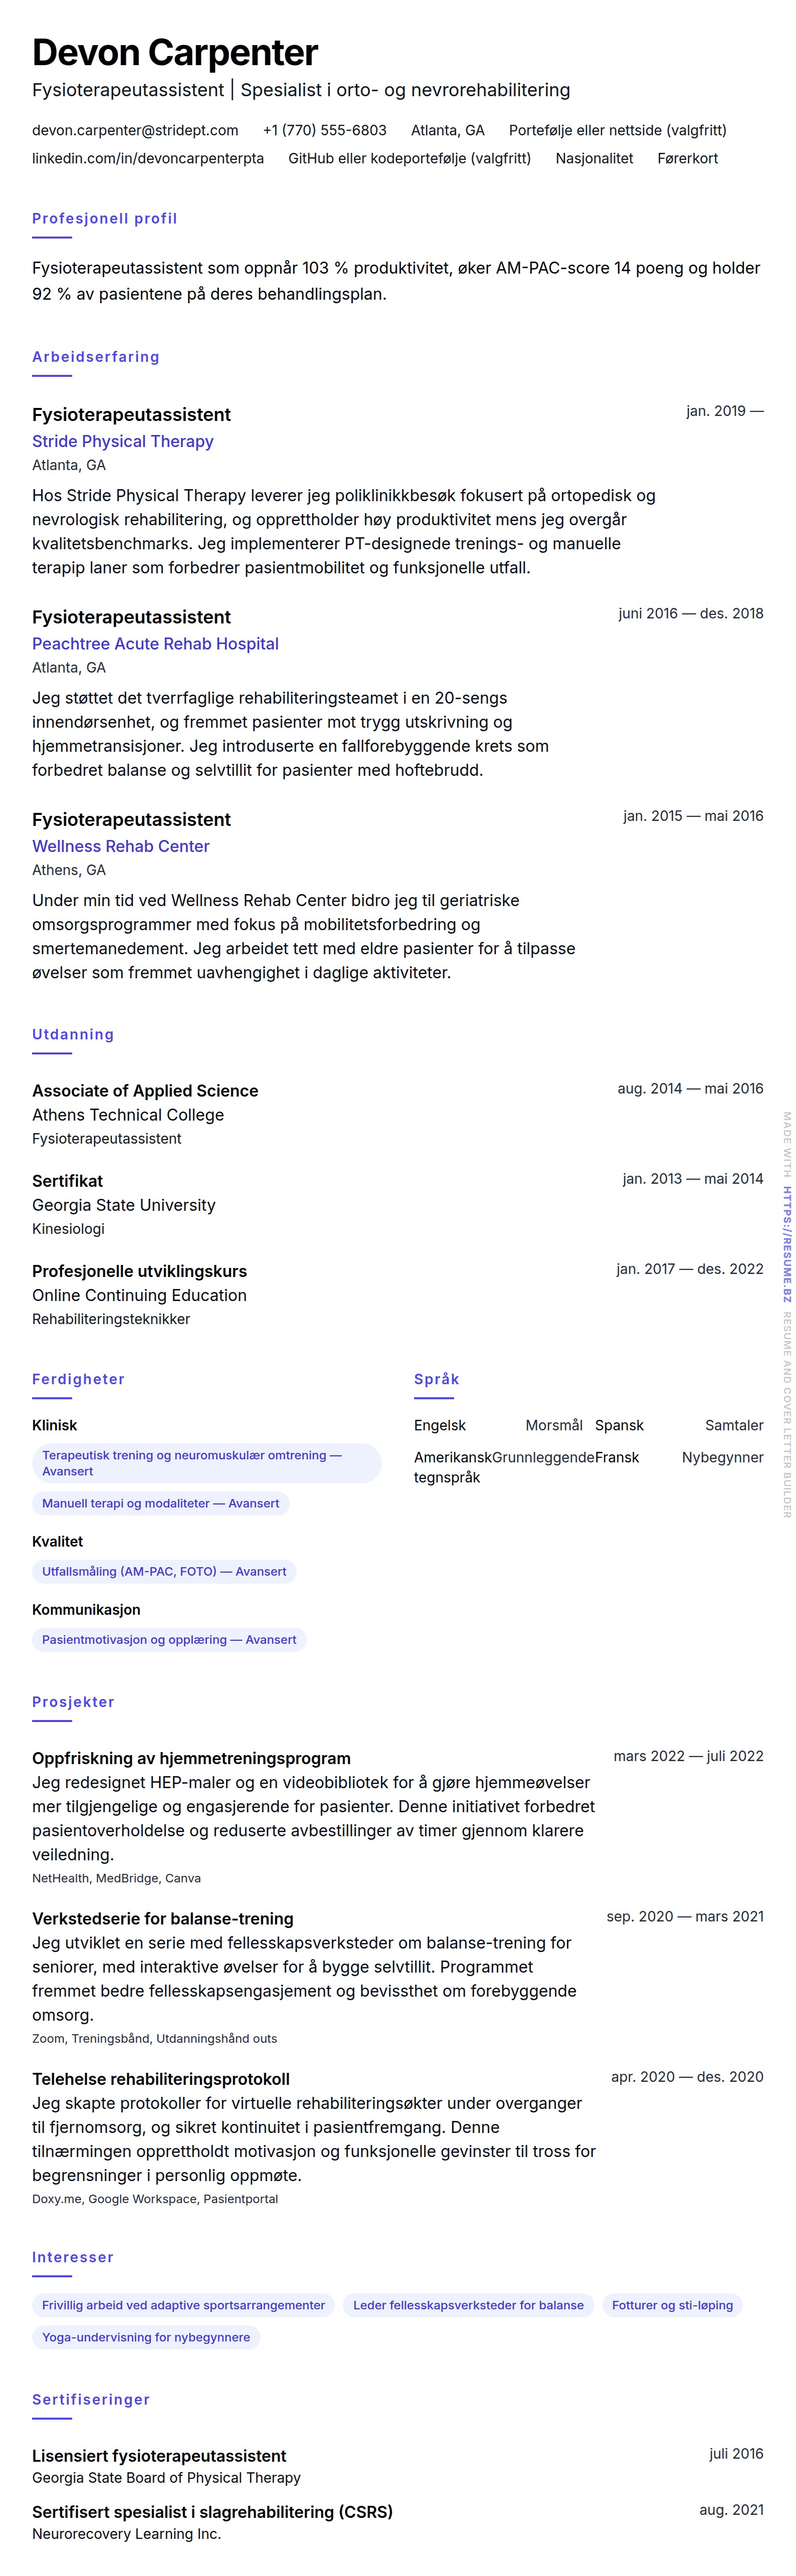The width and height of the screenshot is (796, 2576).
Task: Select the Utfallsmåling (AM-PAC, FOTO) skill tag
Action: [164, 1571]
